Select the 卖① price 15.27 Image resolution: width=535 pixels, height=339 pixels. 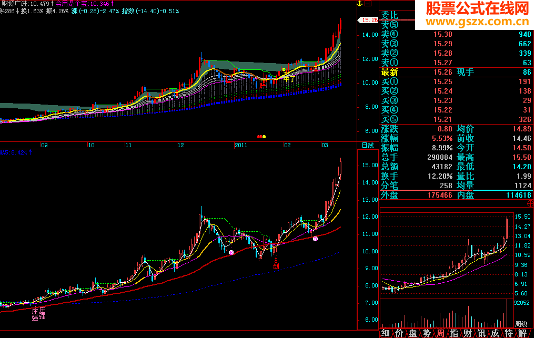(x=443, y=63)
